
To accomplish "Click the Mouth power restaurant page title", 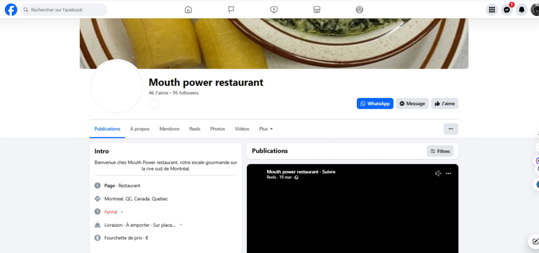I will [x=206, y=82].
